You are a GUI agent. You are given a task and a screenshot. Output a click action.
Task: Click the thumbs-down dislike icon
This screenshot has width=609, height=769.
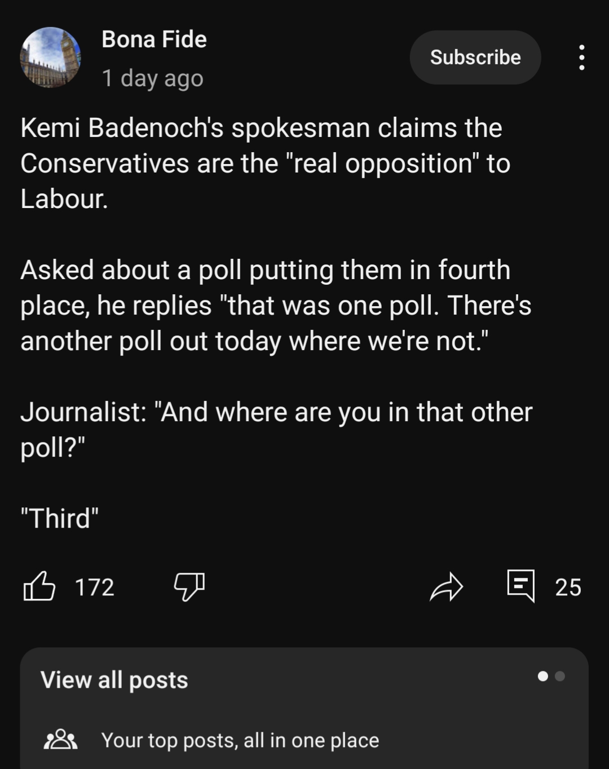(x=189, y=587)
